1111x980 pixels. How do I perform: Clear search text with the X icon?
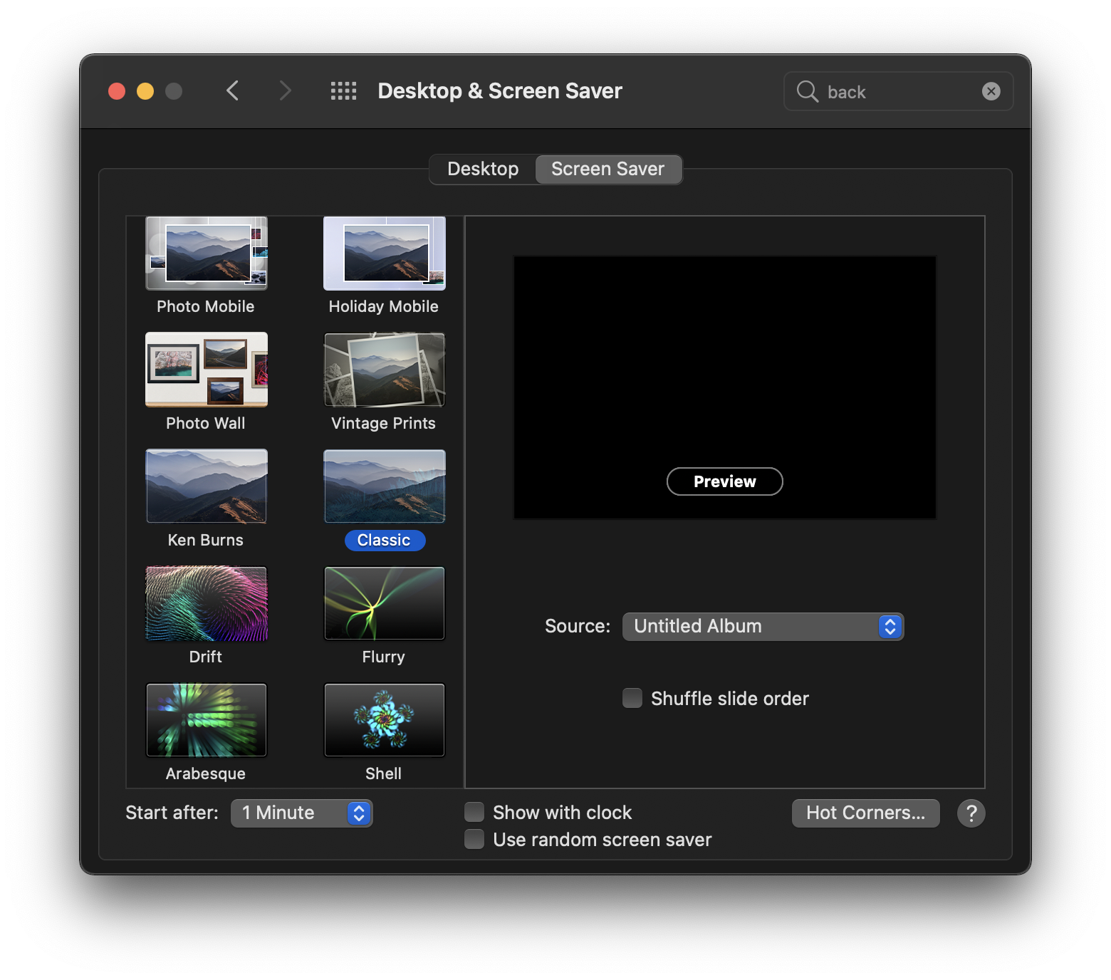click(x=991, y=91)
